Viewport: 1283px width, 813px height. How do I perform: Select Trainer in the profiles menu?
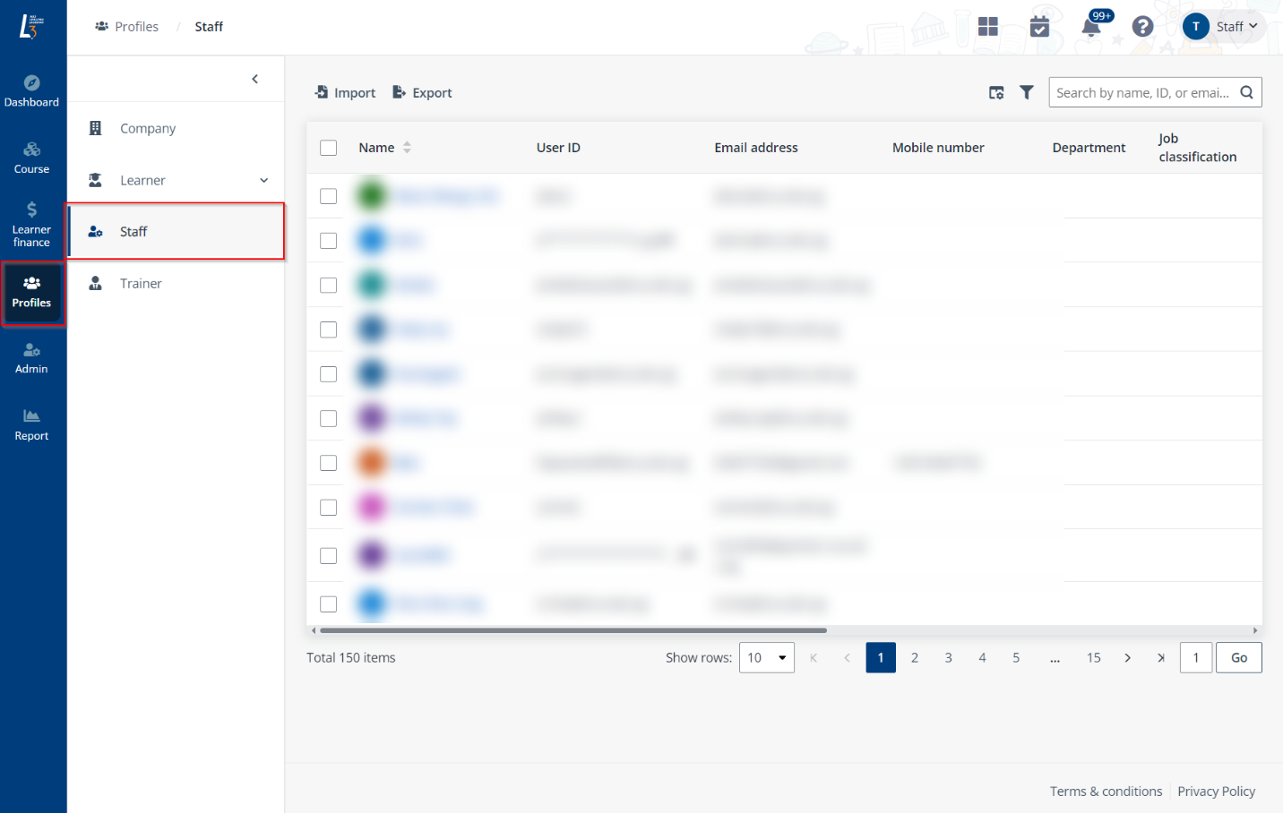pos(141,284)
